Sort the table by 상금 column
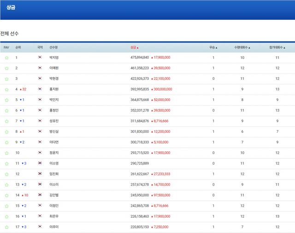The image size is (295, 233). pyautogui.click(x=134, y=48)
